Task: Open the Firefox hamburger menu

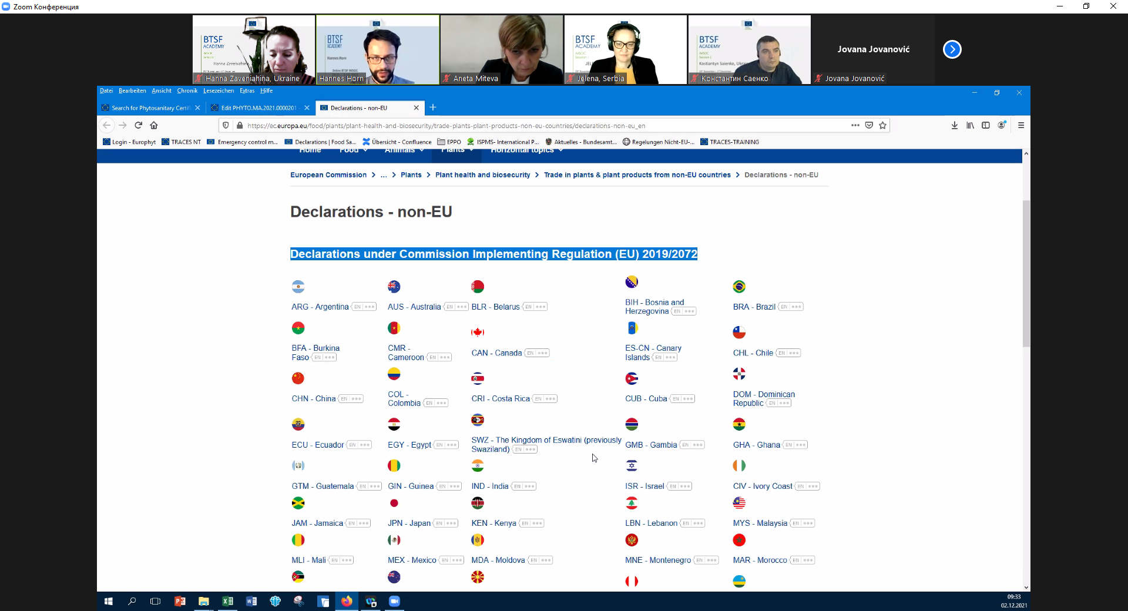Action: tap(1021, 125)
